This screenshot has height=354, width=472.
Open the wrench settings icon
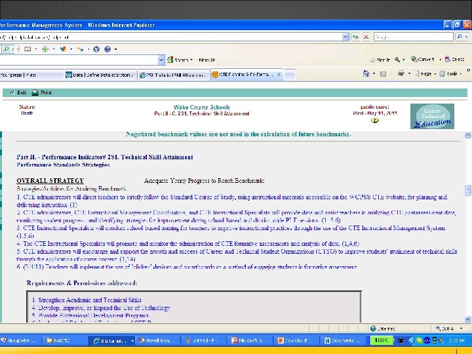click(x=397, y=60)
